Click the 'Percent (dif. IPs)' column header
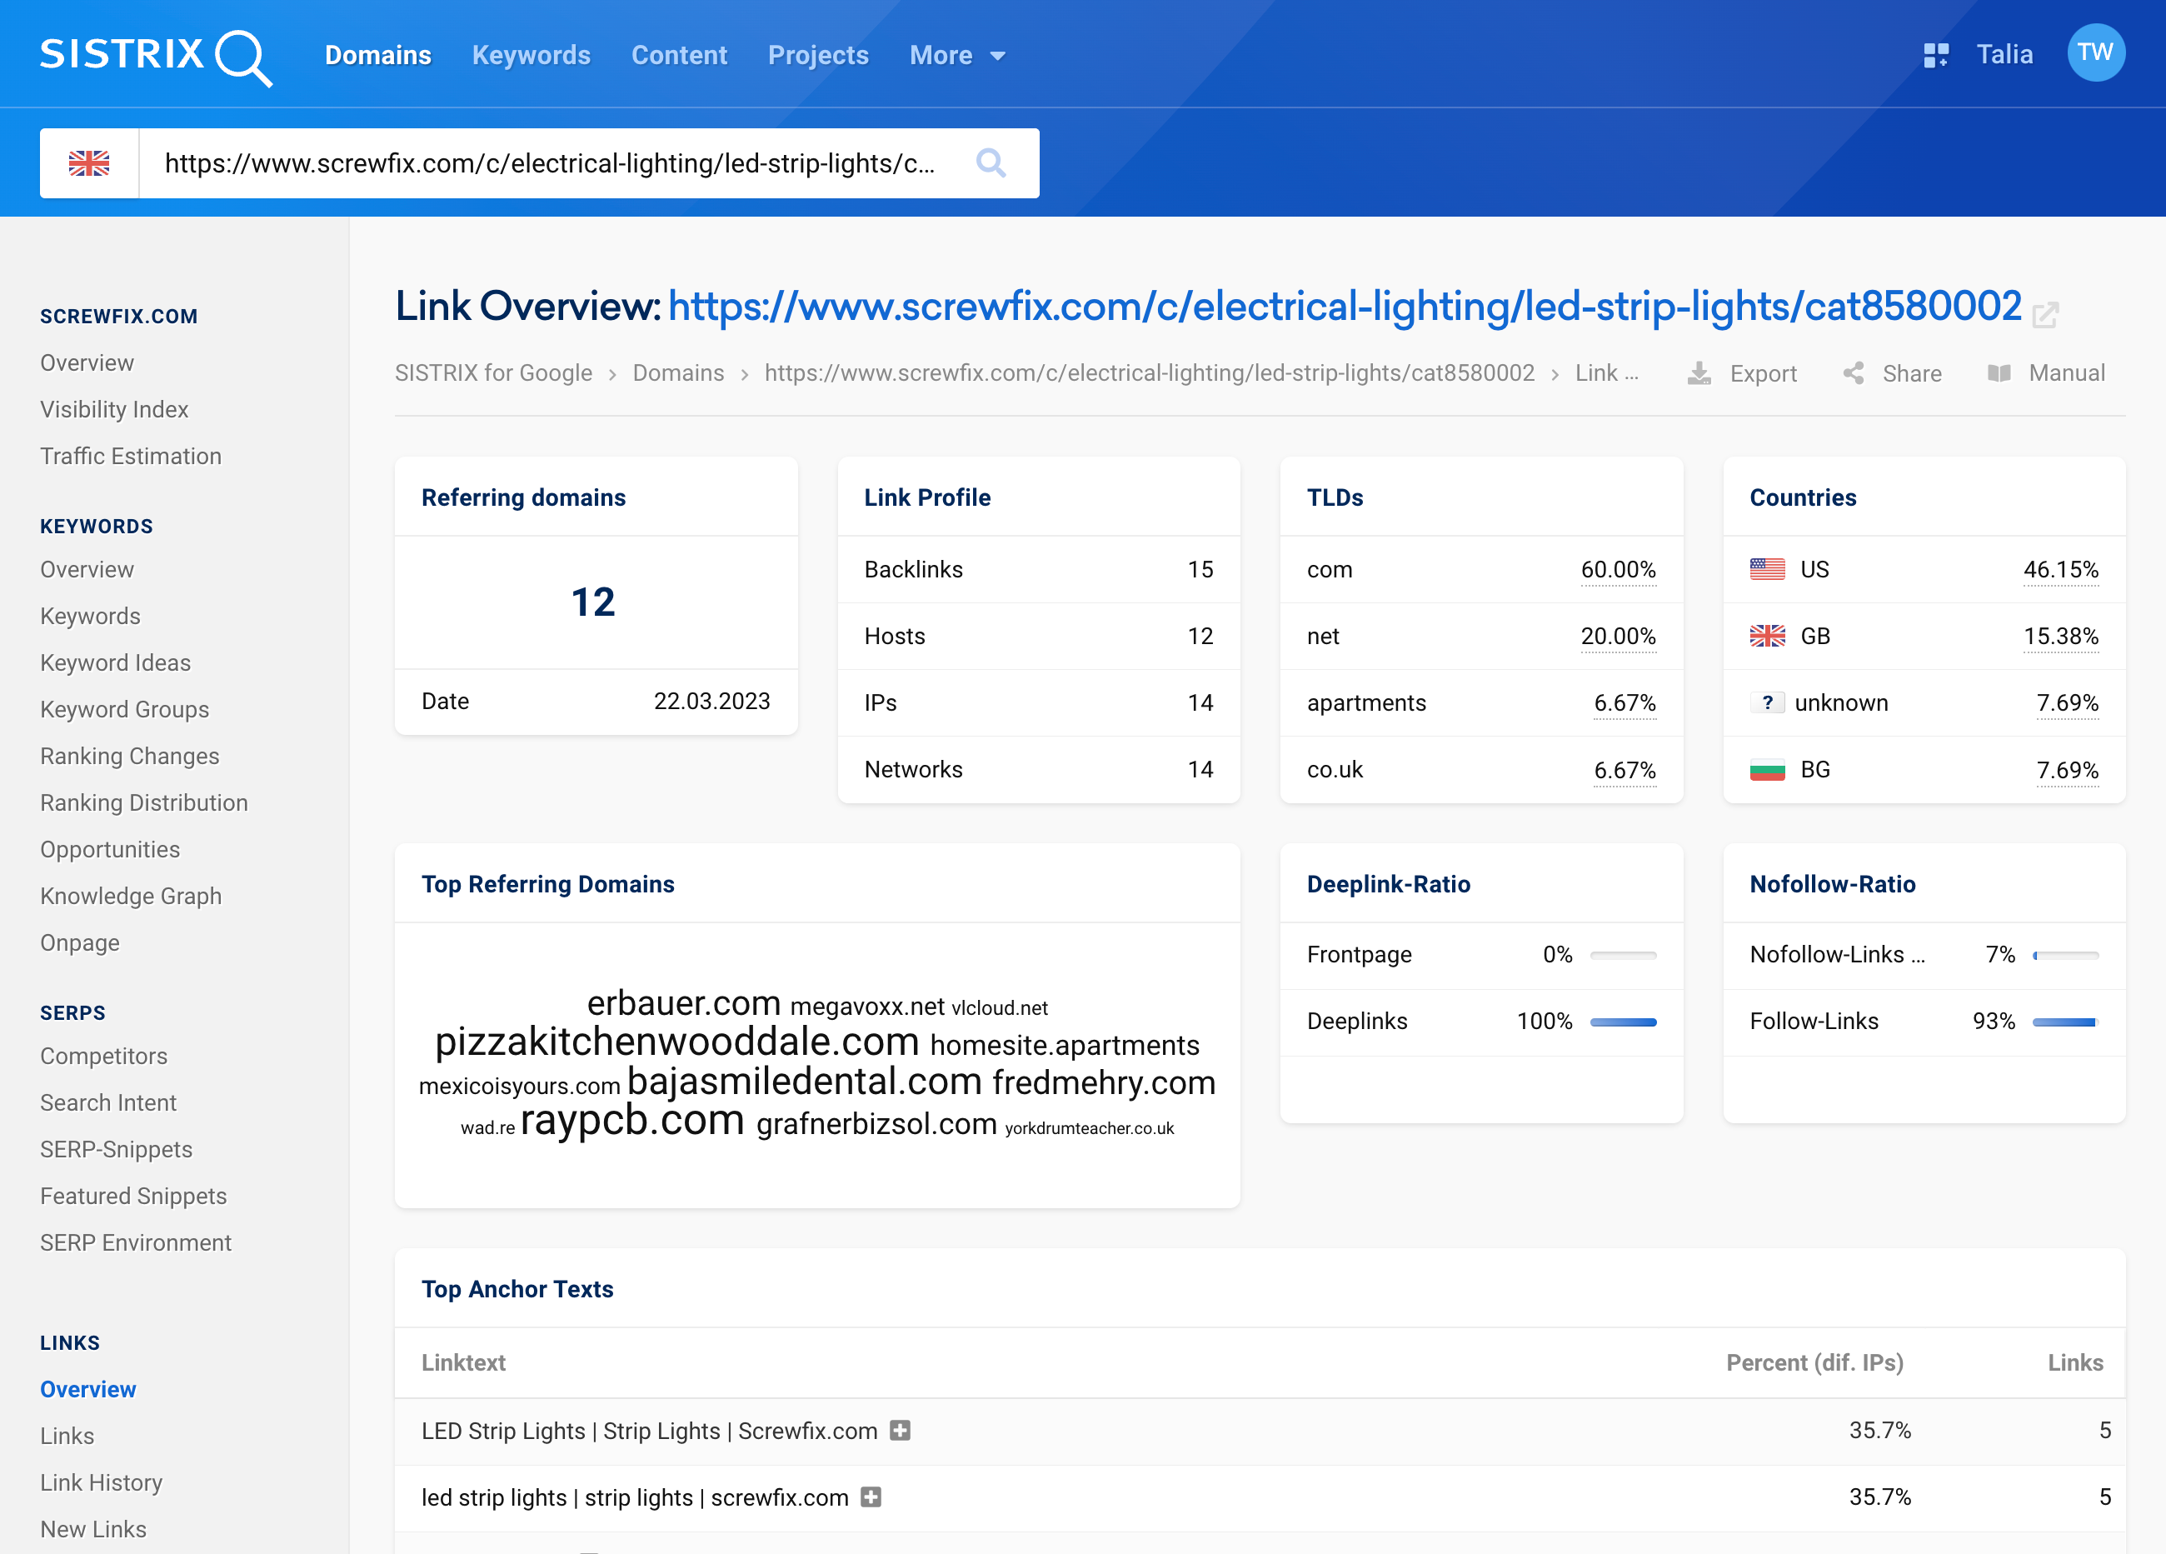This screenshot has height=1554, width=2166. tap(1814, 1363)
